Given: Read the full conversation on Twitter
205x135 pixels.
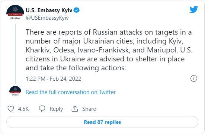Looking at the screenshot, I should [71, 92].
